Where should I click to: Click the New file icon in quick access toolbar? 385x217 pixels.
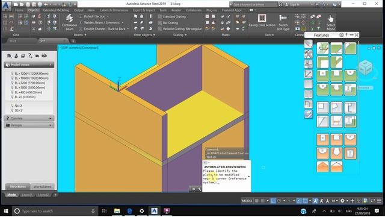point(16,4)
